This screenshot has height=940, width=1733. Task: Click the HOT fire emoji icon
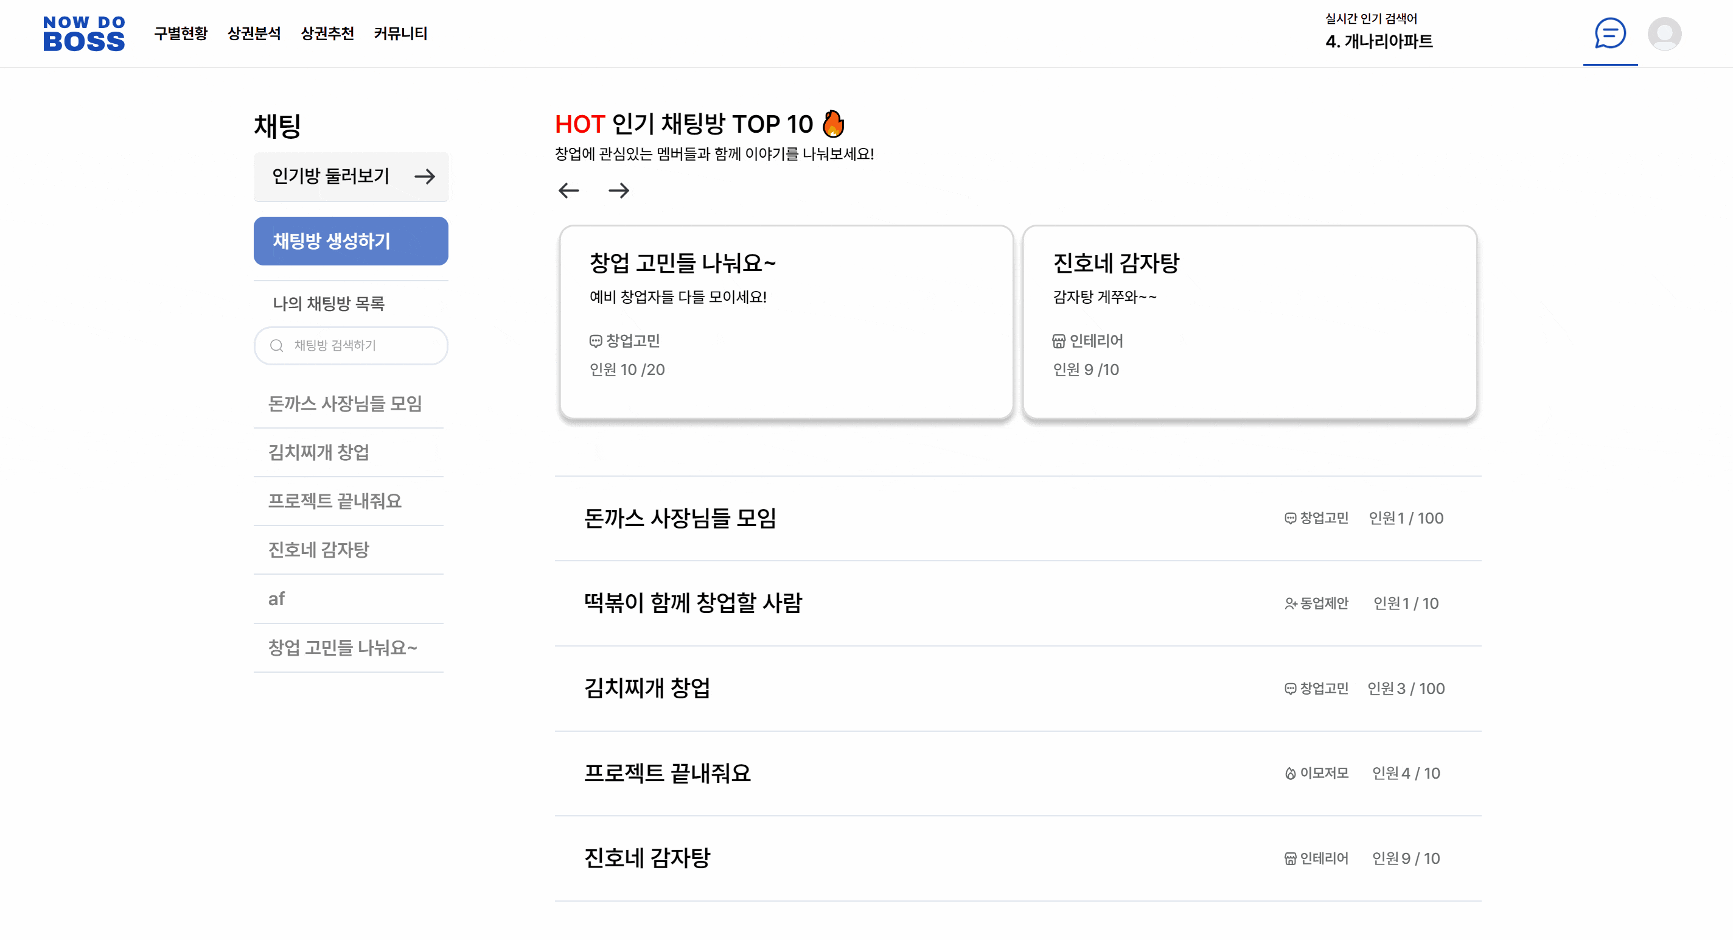coord(833,124)
